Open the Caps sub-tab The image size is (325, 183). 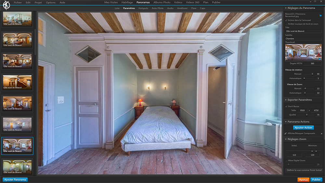pyautogui.click(x=202, y=8)
